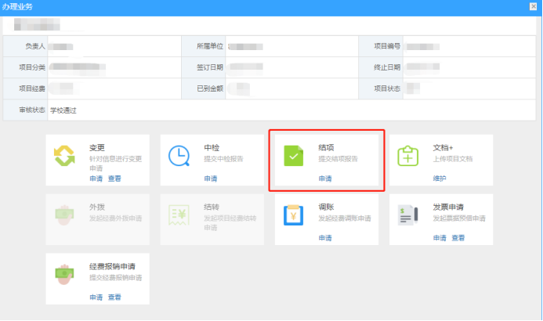Click 申请 link under 发票申请

tap(439, 237)
